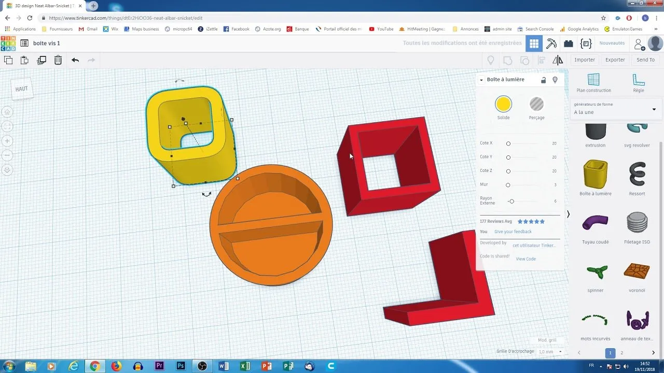
Task: Select the Plan construction workplane tool
Action: click(x=593, y=83)
